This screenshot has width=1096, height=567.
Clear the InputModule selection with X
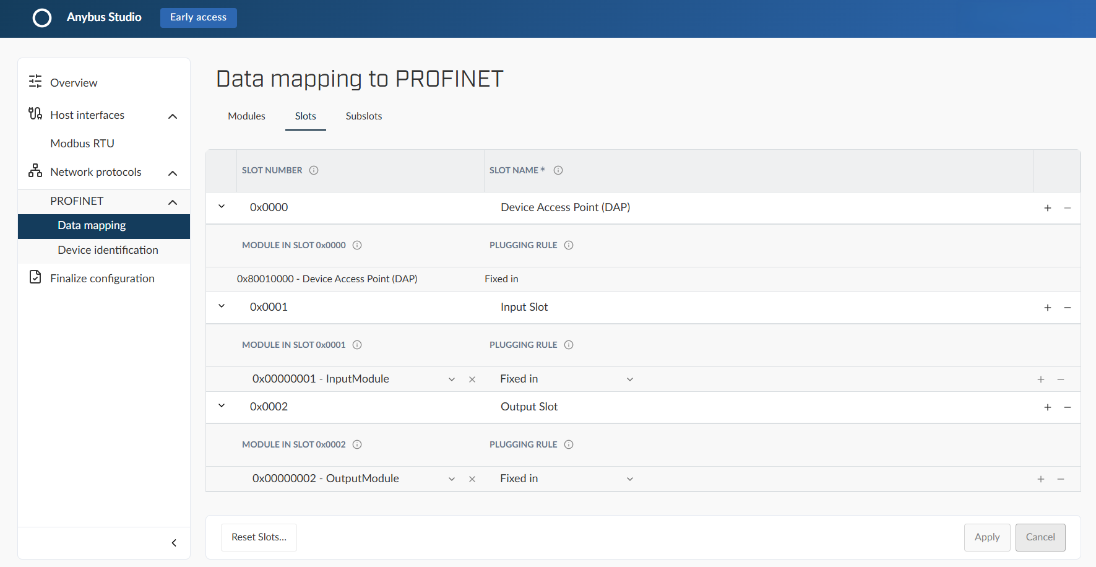point(472,379)
